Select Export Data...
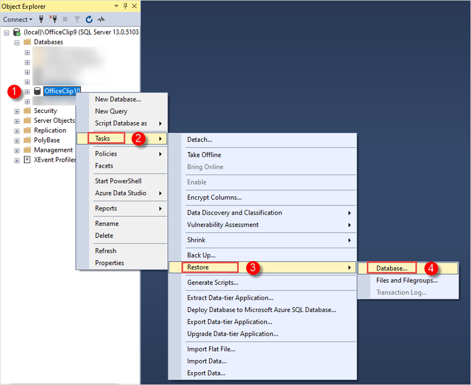 pos(262,373)
